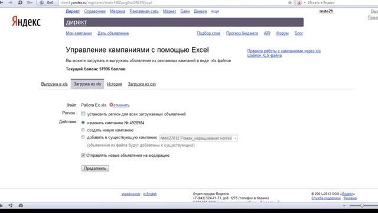Visit the Блог link
Screen dimensions: 378x213
pyautogui.click(x=299, y=33)
